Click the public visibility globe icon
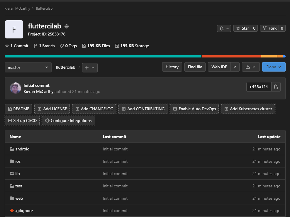The image size is (290, 217). (67, 26)
